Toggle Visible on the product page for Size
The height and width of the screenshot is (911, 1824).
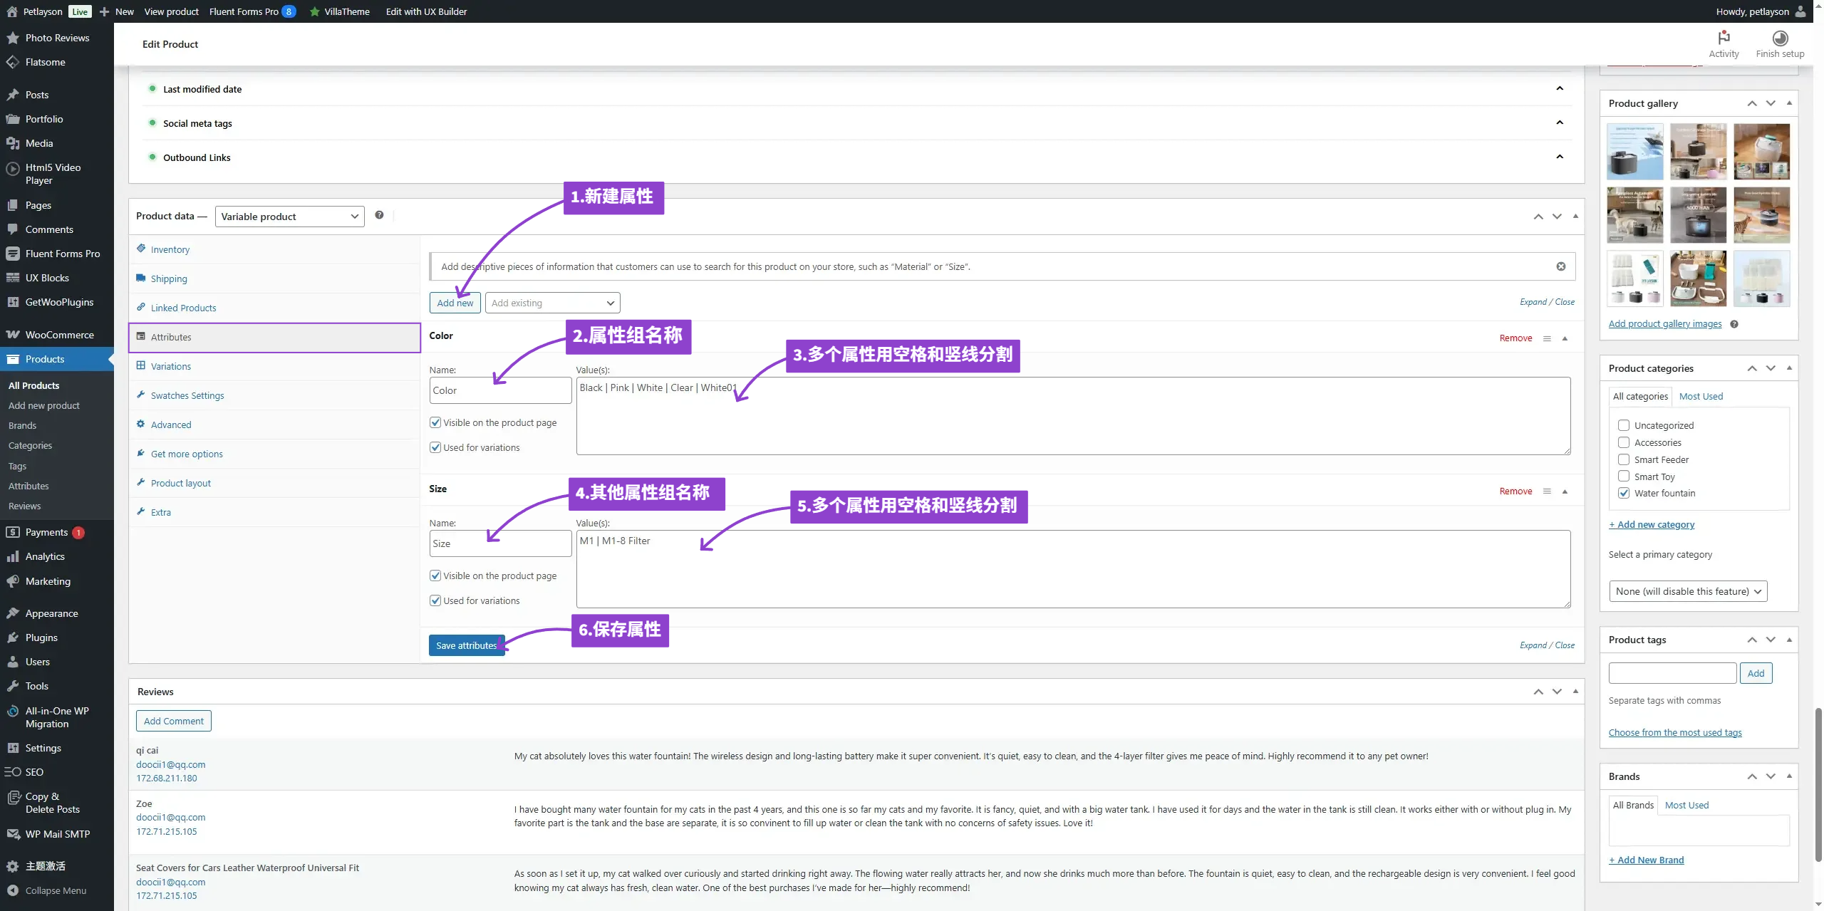pyautogui.click(x=435, y=576)
